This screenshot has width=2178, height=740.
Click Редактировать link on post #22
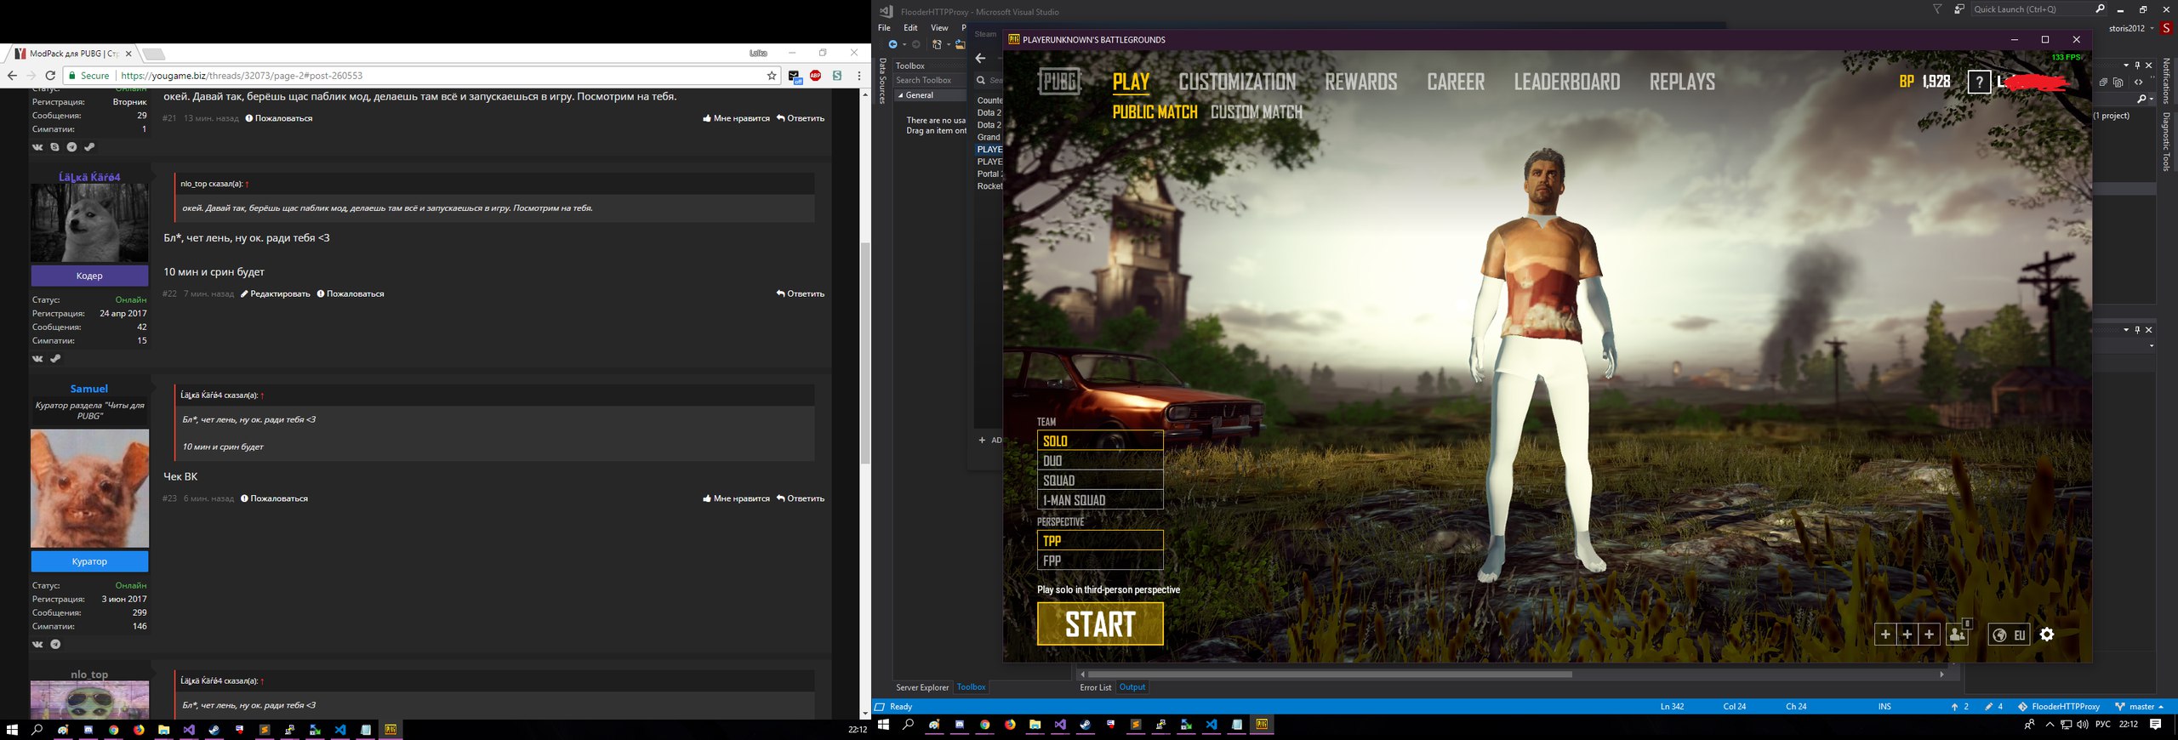click(x=275, y=294)
